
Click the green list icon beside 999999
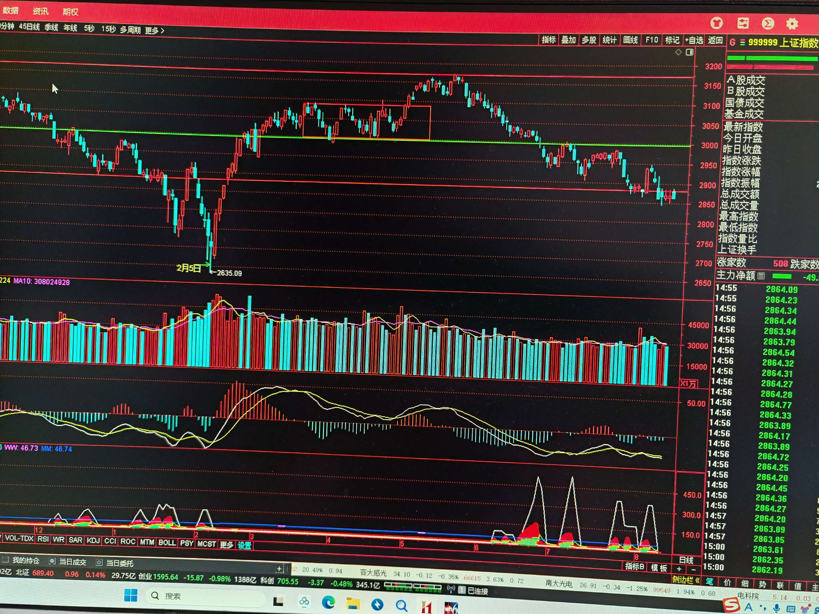tap(742, 42)
